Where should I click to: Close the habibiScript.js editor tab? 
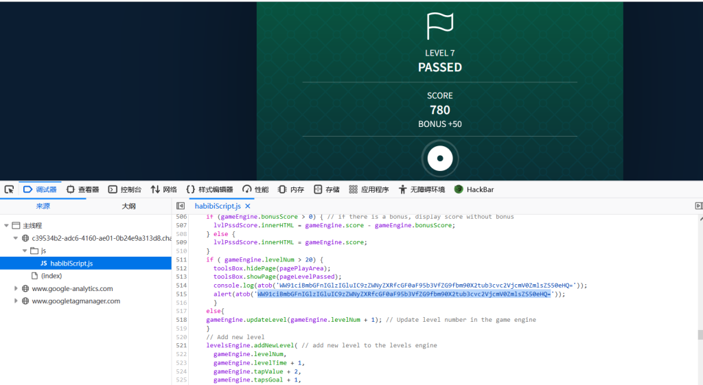pyautogui.click(x=248, y=206)
